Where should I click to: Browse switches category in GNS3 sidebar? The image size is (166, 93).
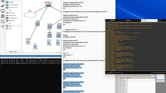coord(3,6)
